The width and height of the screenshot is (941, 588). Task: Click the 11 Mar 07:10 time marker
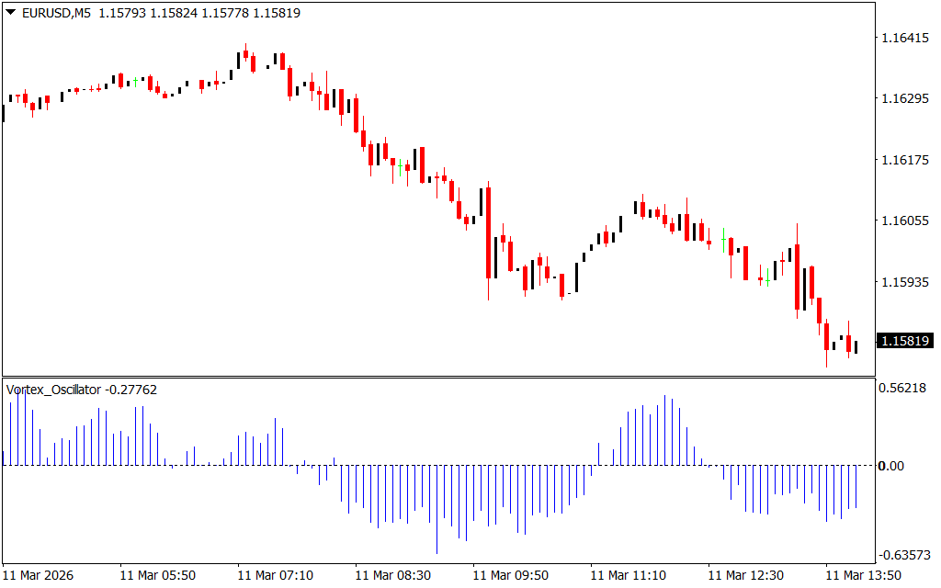click(275, 575)
